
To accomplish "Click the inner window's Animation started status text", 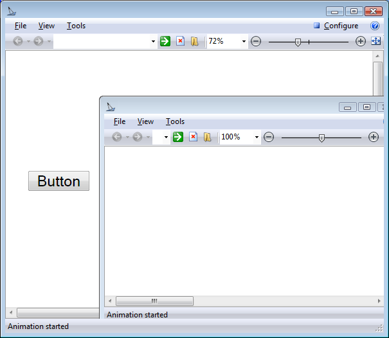I will [x=137, y=315].
